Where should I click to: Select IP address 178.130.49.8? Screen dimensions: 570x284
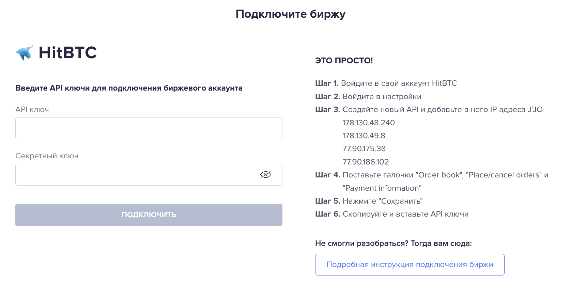point(364,136)
